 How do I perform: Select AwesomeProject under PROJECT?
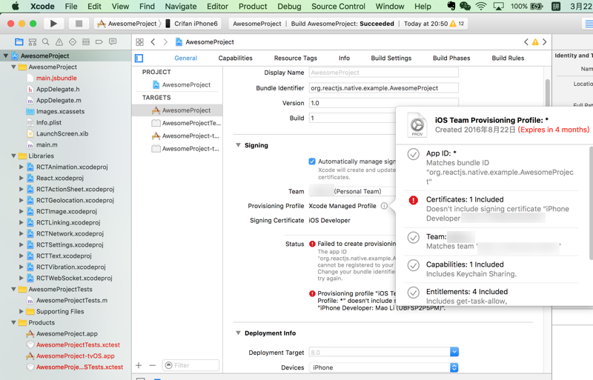point(182,84)
